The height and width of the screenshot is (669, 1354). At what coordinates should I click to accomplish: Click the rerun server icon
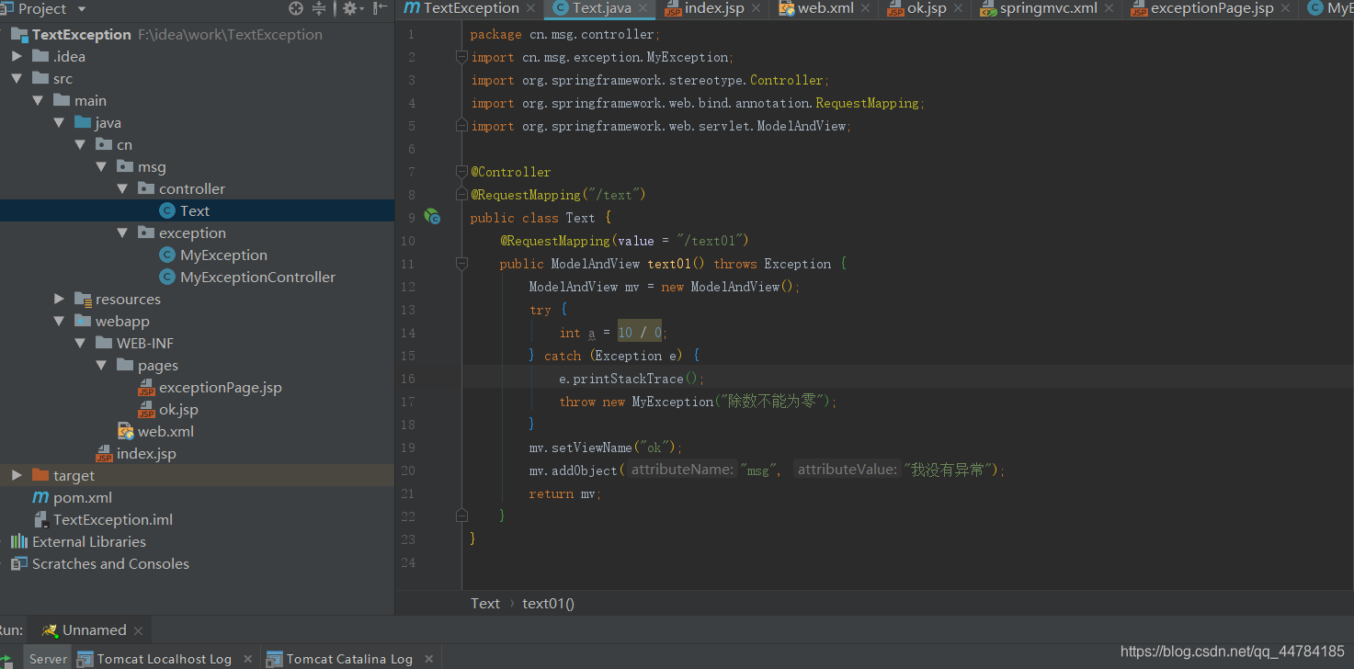tap(7, 660)
